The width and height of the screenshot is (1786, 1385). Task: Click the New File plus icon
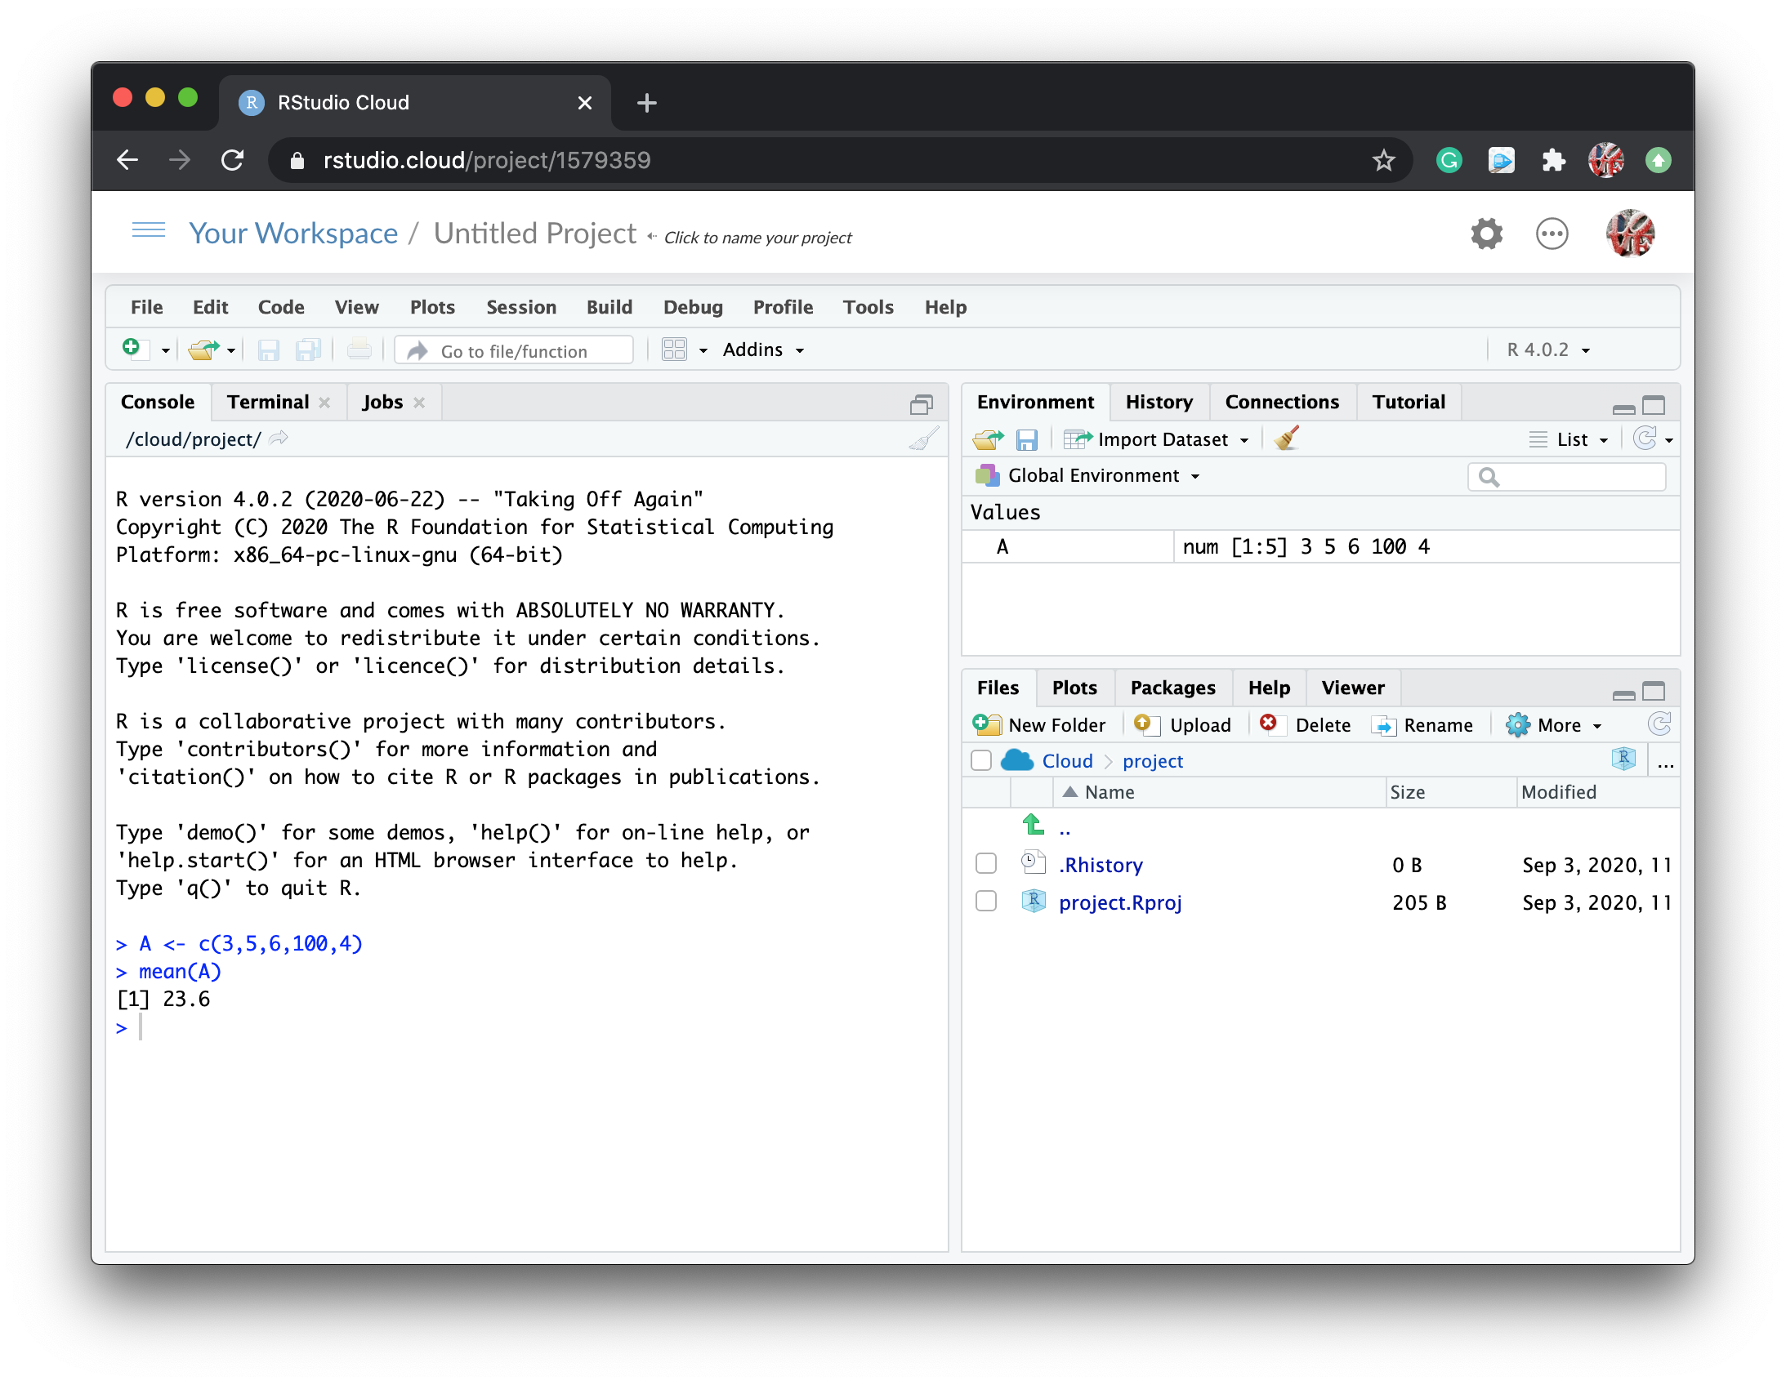pyautogui.click(x=132, y=350)
